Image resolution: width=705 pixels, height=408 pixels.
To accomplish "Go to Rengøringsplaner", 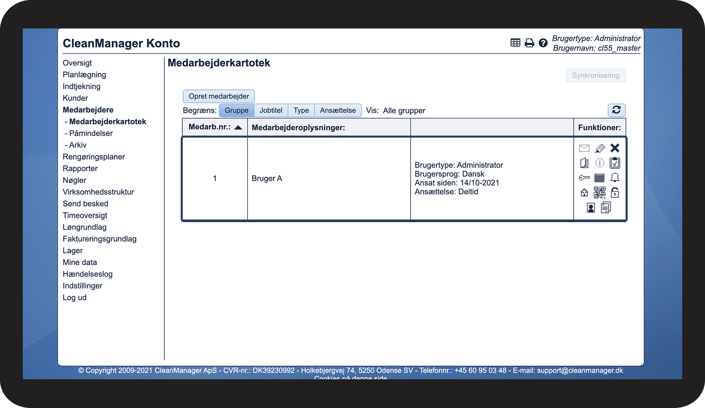I will point(94,157).
